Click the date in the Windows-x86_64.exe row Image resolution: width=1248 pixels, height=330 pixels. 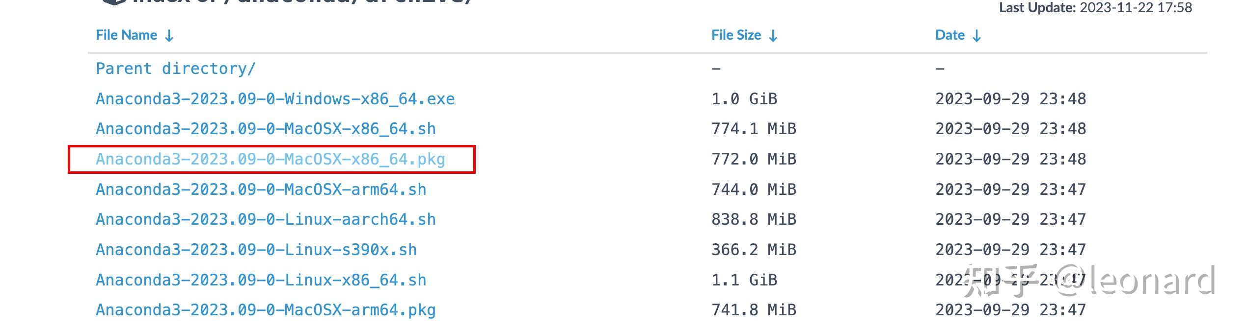1010,99
